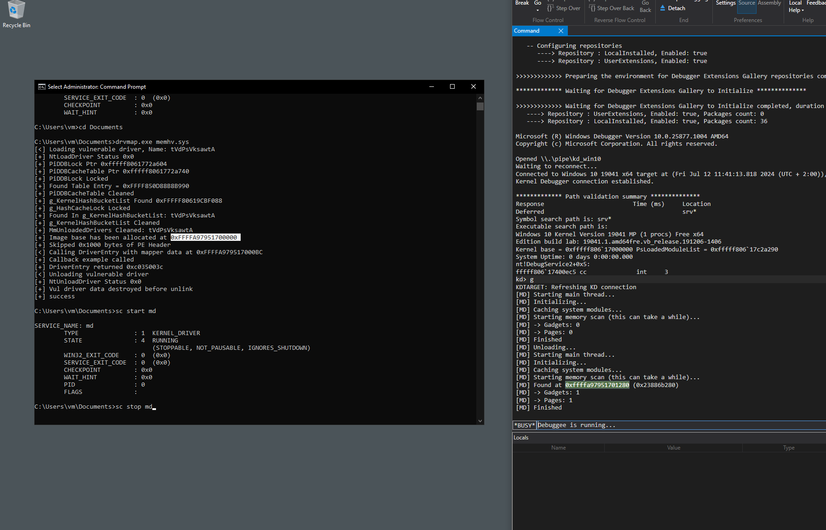Click 'System Uptime: 0 days 0:00:00.000' line
This screenshot has width=826, height=530.
pyautogui.click(x=574, y=257)
